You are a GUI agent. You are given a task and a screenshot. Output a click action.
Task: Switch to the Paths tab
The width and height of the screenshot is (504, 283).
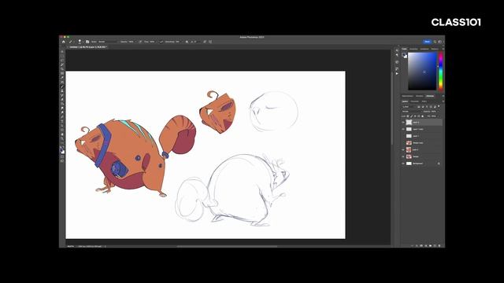(424, 101)
